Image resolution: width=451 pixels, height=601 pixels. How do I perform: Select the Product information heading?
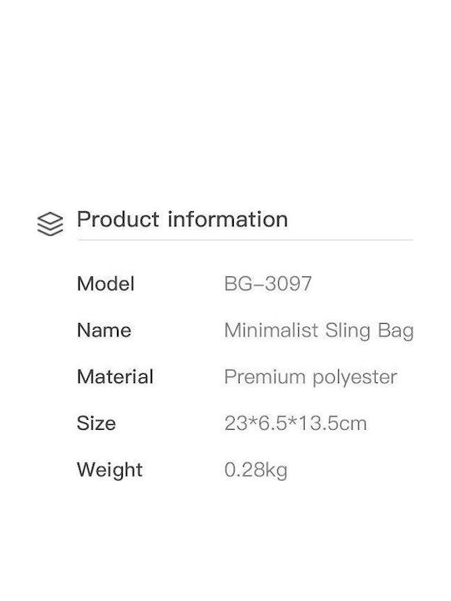[182, 220]
